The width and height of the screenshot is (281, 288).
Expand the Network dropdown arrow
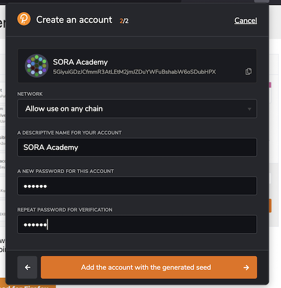coord(249,109)
